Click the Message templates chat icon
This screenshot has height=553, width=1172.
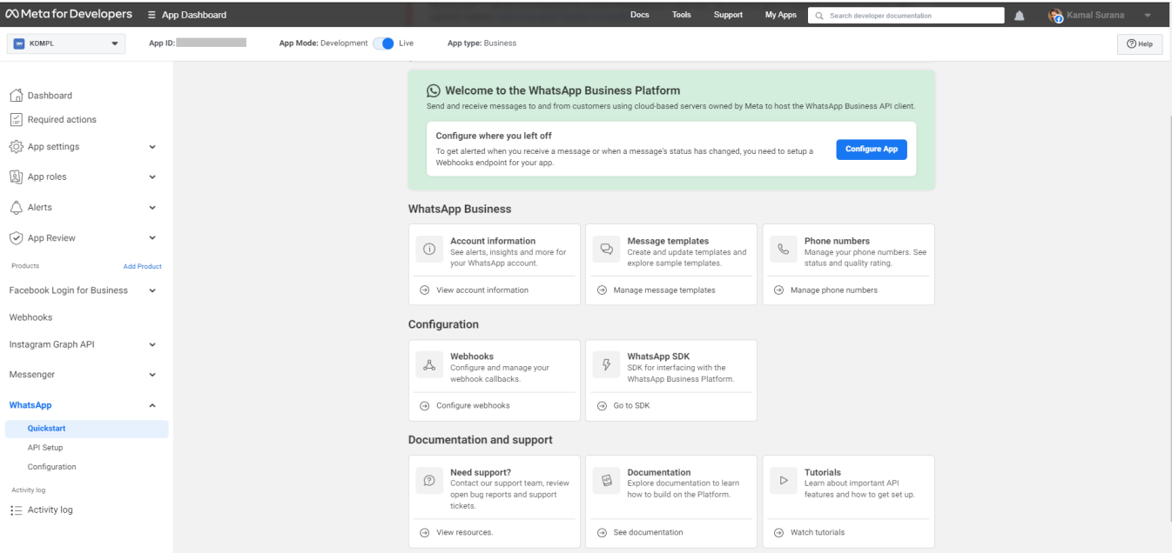point(607,249)
